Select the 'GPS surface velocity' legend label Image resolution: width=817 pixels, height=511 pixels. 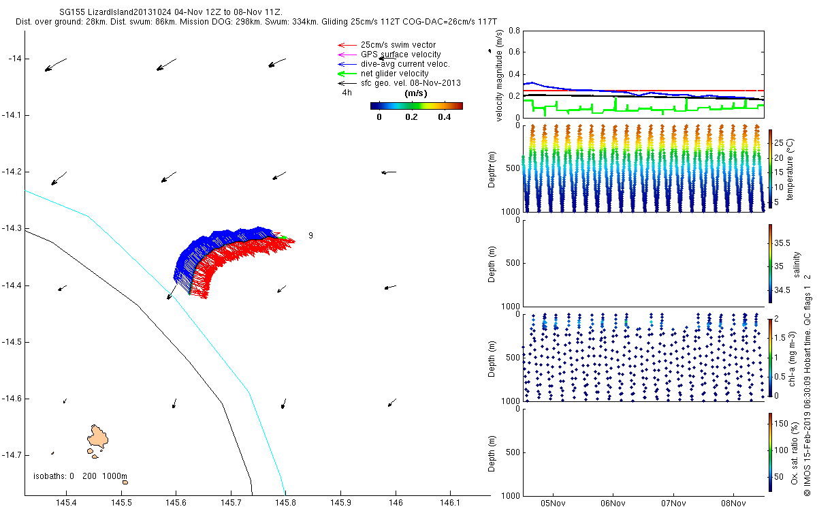400,55
